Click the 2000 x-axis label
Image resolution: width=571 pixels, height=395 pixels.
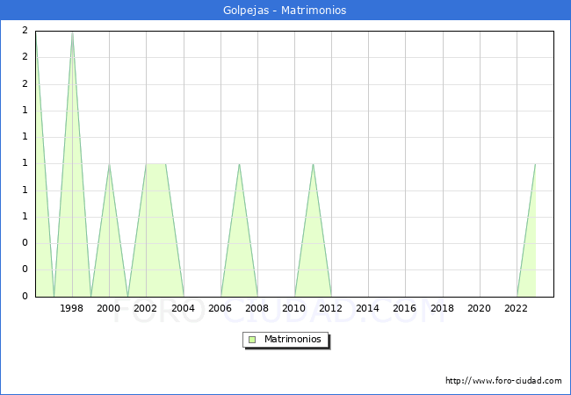click(109, 308)
